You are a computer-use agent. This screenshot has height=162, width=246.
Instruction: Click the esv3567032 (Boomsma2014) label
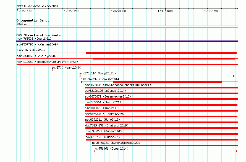101,79
